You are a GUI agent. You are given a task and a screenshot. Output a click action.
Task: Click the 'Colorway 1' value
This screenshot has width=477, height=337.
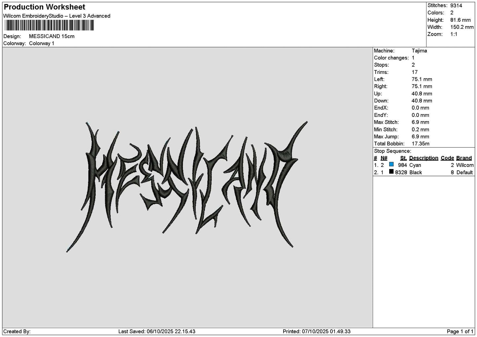(x=42, y=44)
